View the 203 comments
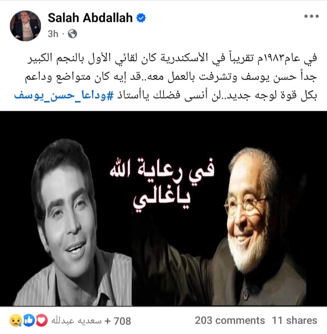The image size is (327, 334). (230, 320)
